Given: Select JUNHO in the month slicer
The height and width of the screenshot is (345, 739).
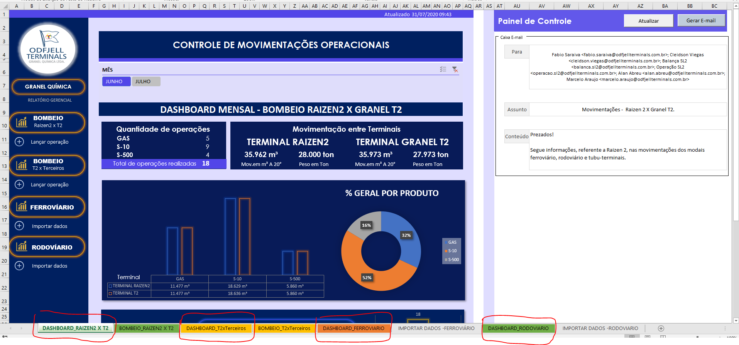Looking at the screenshot, I should pyautogui.click(x=116, y=81).
